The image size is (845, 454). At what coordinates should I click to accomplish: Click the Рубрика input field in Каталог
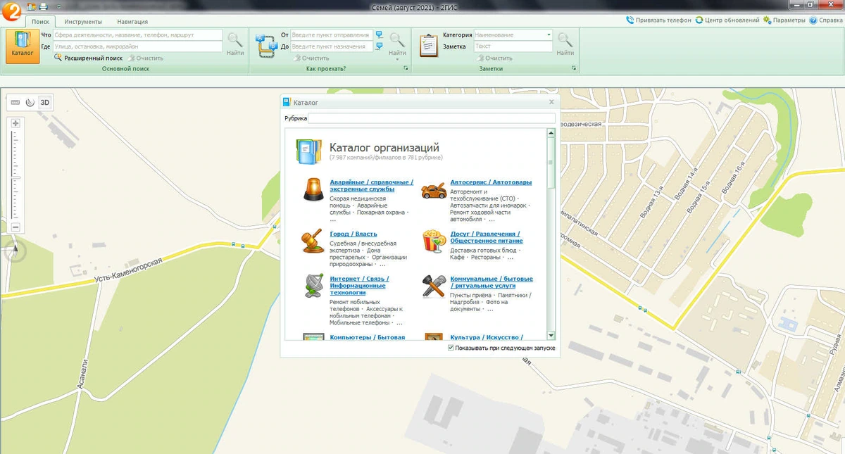point(432,118)
